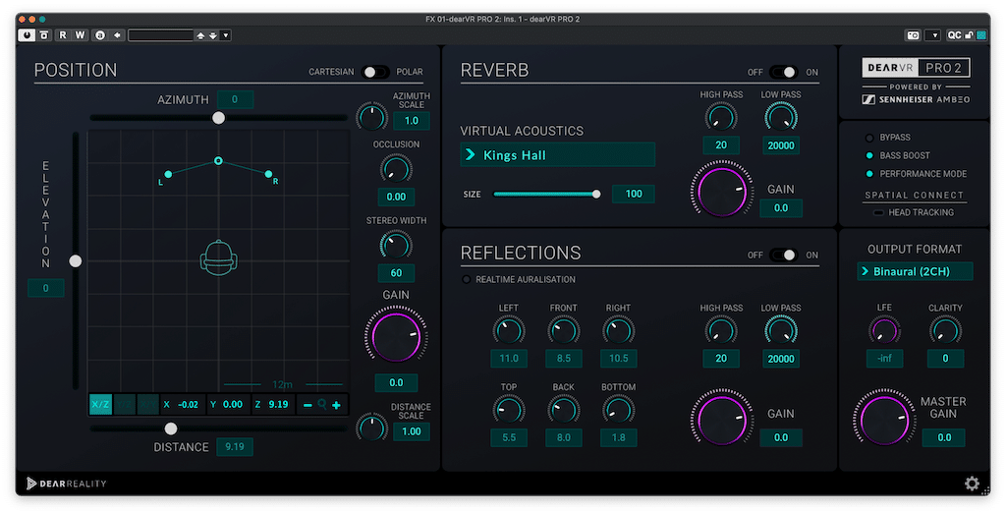Zoom in position grid with plus icon
The height and width of the screenshot is (514, 1006).
(x=336, y=405)
